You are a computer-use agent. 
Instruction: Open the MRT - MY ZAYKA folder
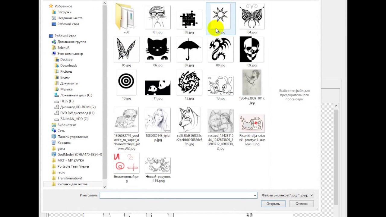coord(71,160)
